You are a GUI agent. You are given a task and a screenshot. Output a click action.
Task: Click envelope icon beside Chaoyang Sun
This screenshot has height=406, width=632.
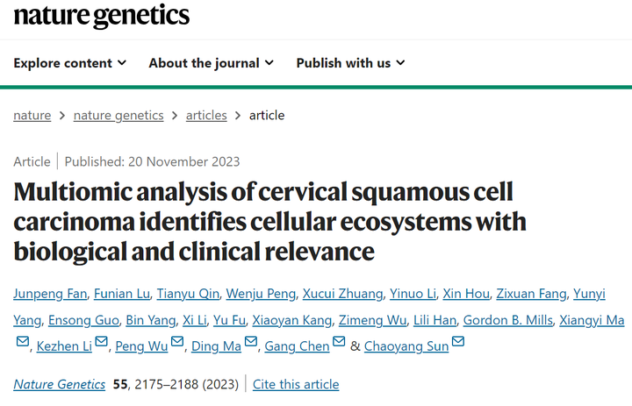[458, 343]
